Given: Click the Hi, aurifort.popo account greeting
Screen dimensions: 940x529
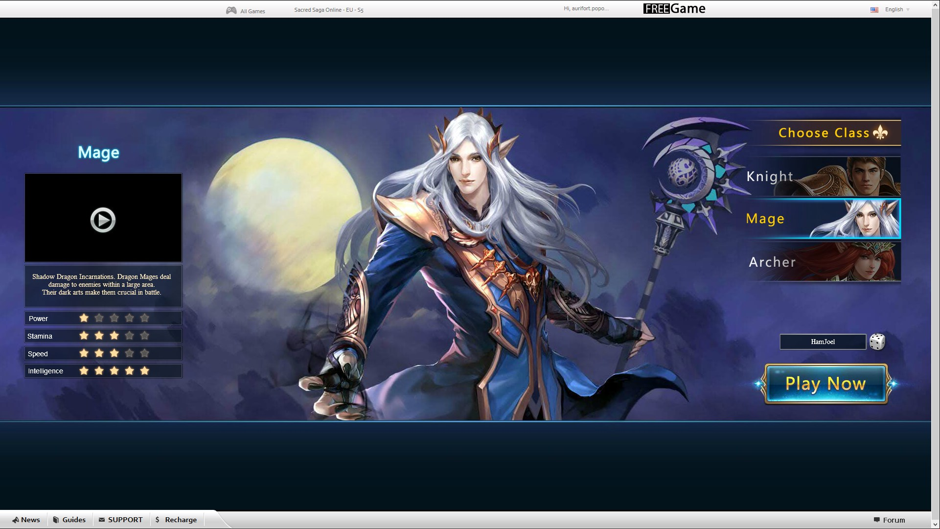Looking at the screenshot, I should pyautogui.click(x=586, y=8).
